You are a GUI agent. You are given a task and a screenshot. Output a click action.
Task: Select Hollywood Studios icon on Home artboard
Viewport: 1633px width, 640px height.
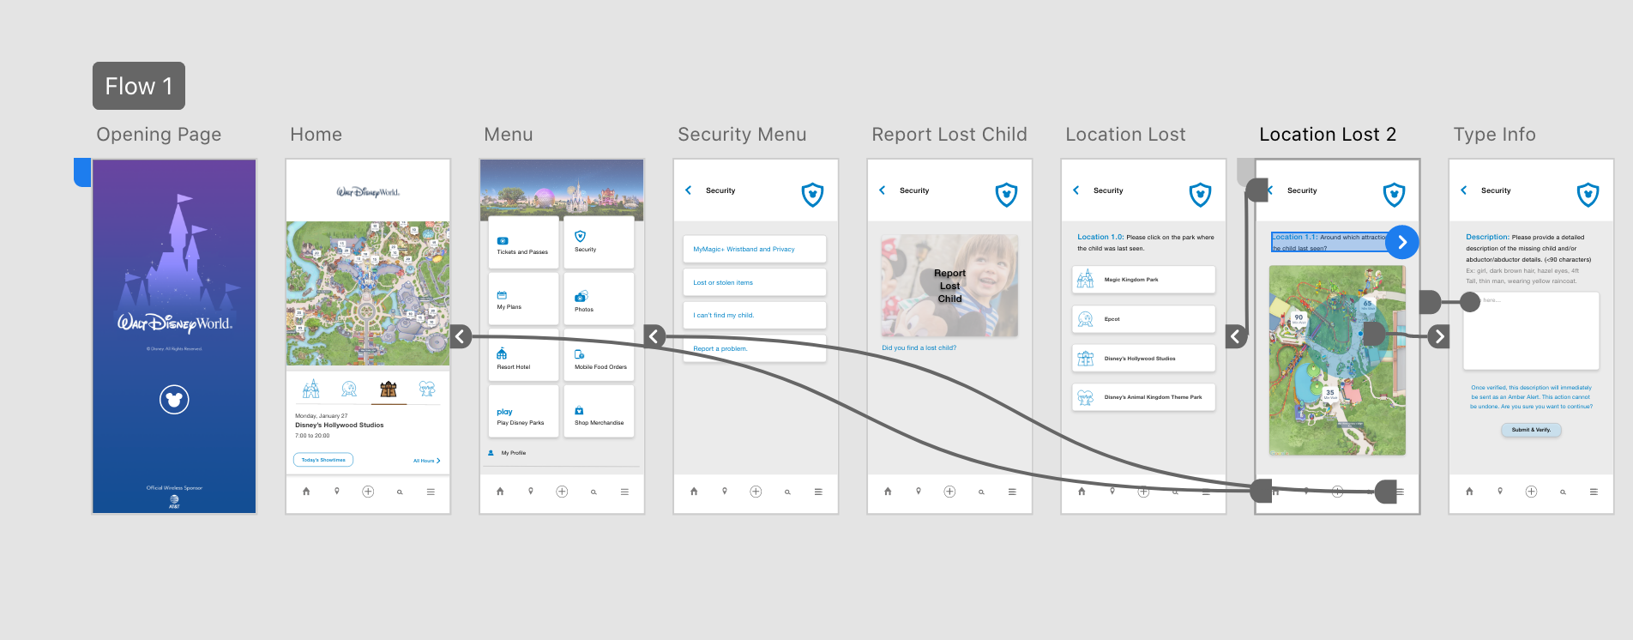(389, 389)
